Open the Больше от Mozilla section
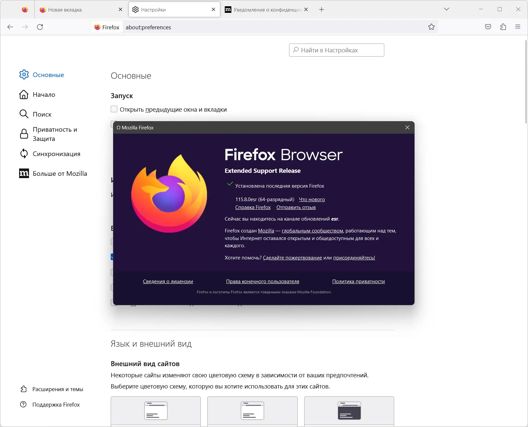This screenshot has width=528, height=427. click(60, 173)
